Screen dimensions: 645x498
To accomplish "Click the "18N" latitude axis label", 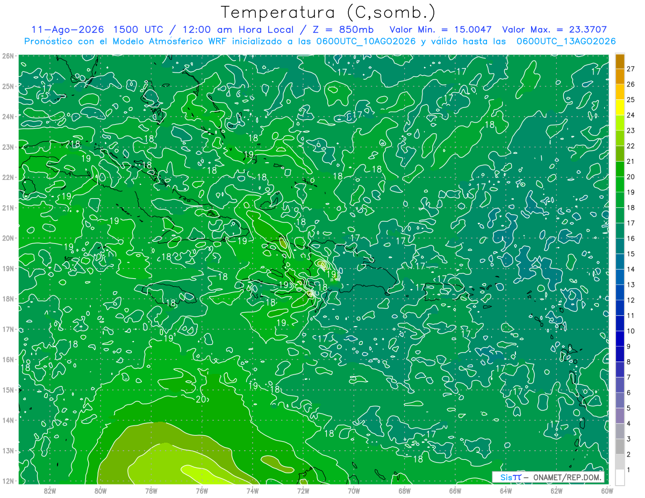I will tap(8, 299).
